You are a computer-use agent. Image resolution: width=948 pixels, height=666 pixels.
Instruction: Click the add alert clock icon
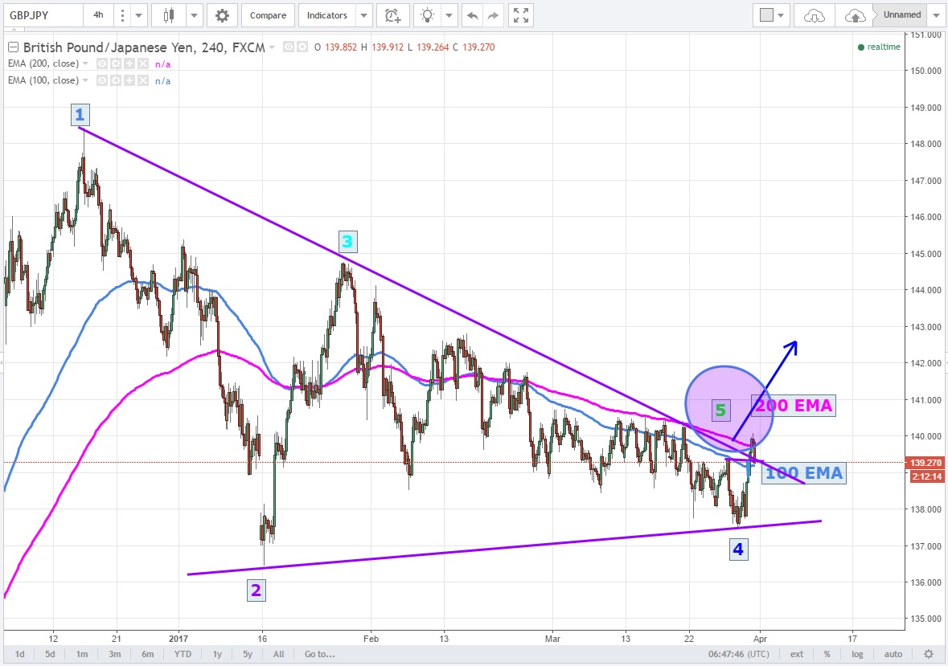392,15
